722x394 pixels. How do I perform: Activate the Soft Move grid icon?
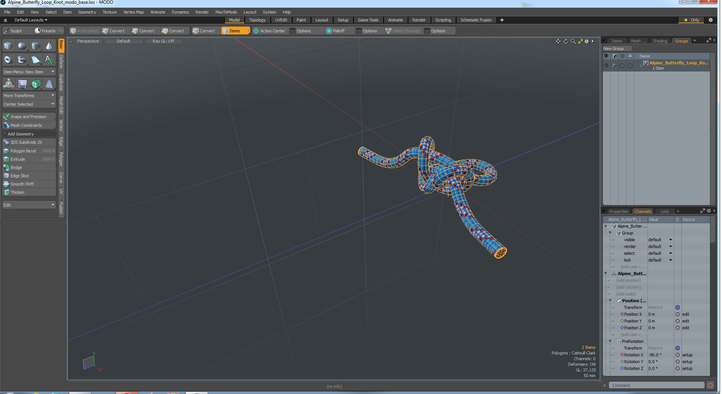coord(22,84)
